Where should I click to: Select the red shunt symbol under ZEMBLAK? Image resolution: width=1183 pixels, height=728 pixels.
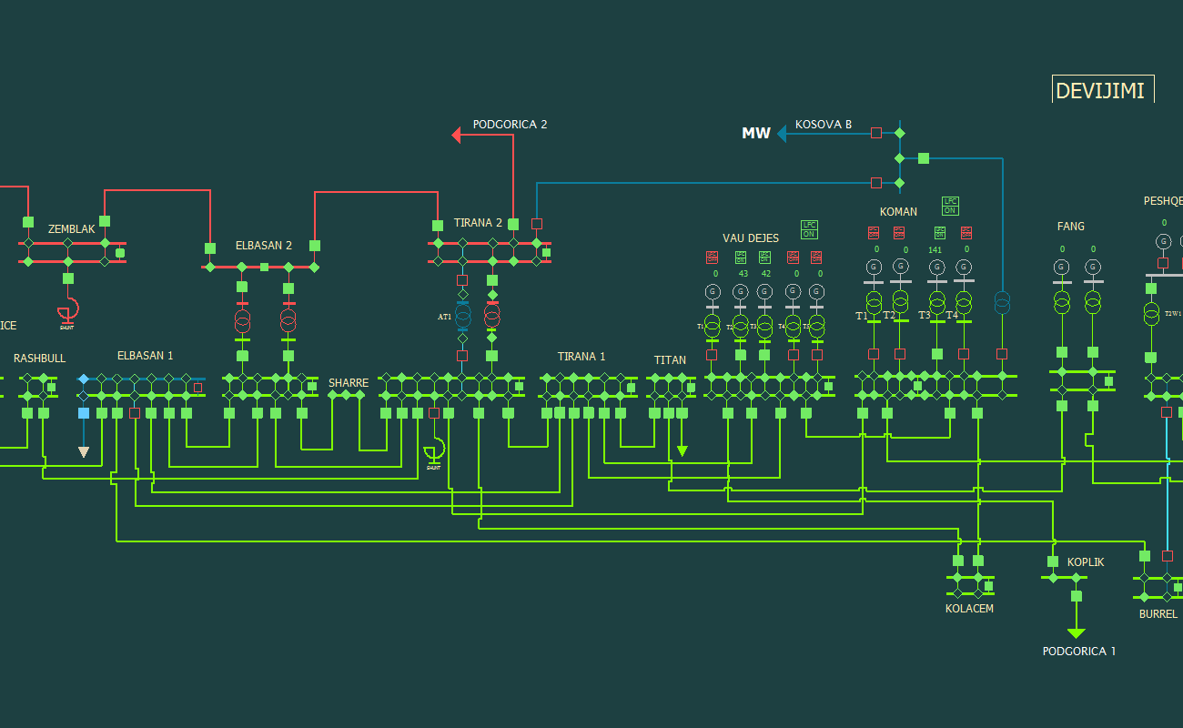67,310
